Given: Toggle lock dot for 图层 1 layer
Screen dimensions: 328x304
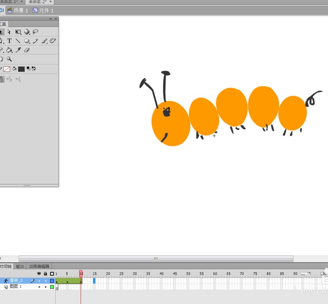Looking at the screenshot, I should click(x=45, y=287).
